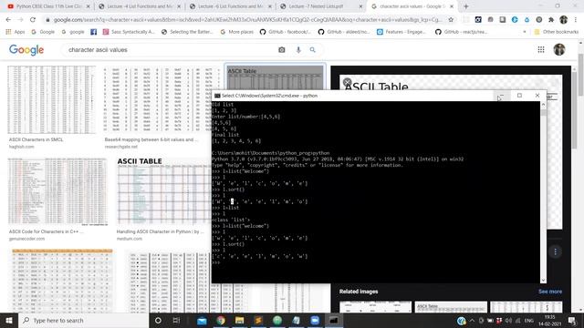Screen dimensions: 584x328
Task: Start voice search with microphone icon
Action: pos(298,49)
